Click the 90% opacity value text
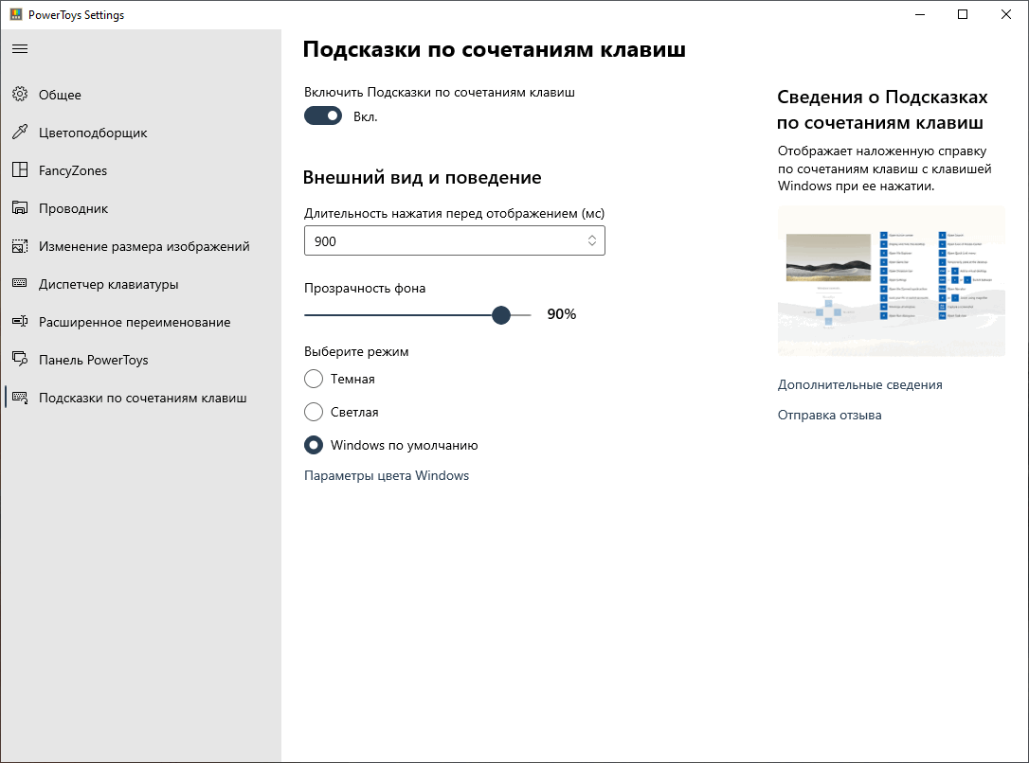Viewport: 1029px width, 763px height. [562, 314]
